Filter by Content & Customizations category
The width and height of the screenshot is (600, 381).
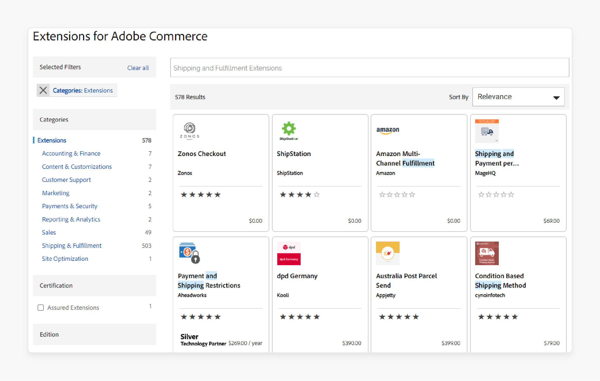[77, 167]
